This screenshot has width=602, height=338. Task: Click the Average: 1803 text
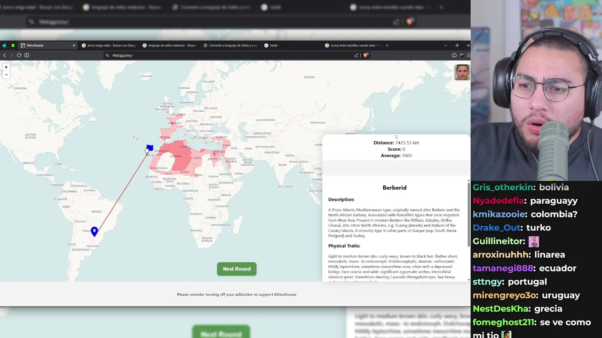pyautogui.click(x=396, y=155)
